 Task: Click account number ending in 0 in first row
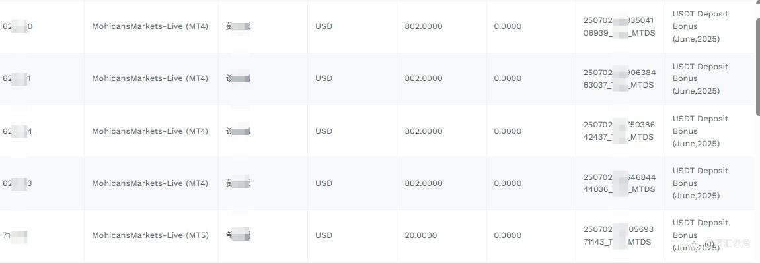tap(17, 26)
